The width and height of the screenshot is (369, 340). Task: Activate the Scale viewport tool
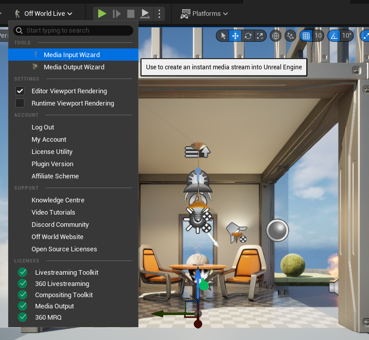click(260, 36)
